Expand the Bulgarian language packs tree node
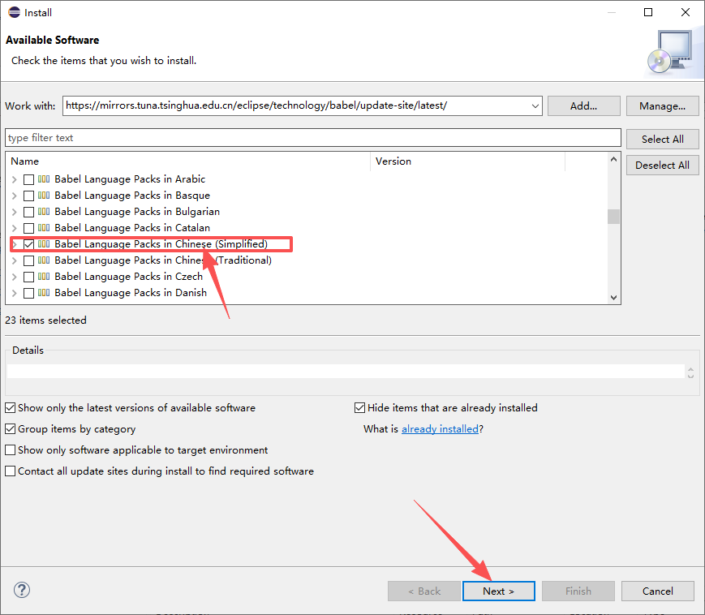705x615 pixels. click(15, 212)
